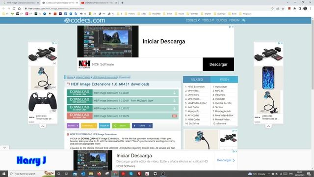Close the YouTube browser tab
This screenshot has width=314, height=177.
116,3
